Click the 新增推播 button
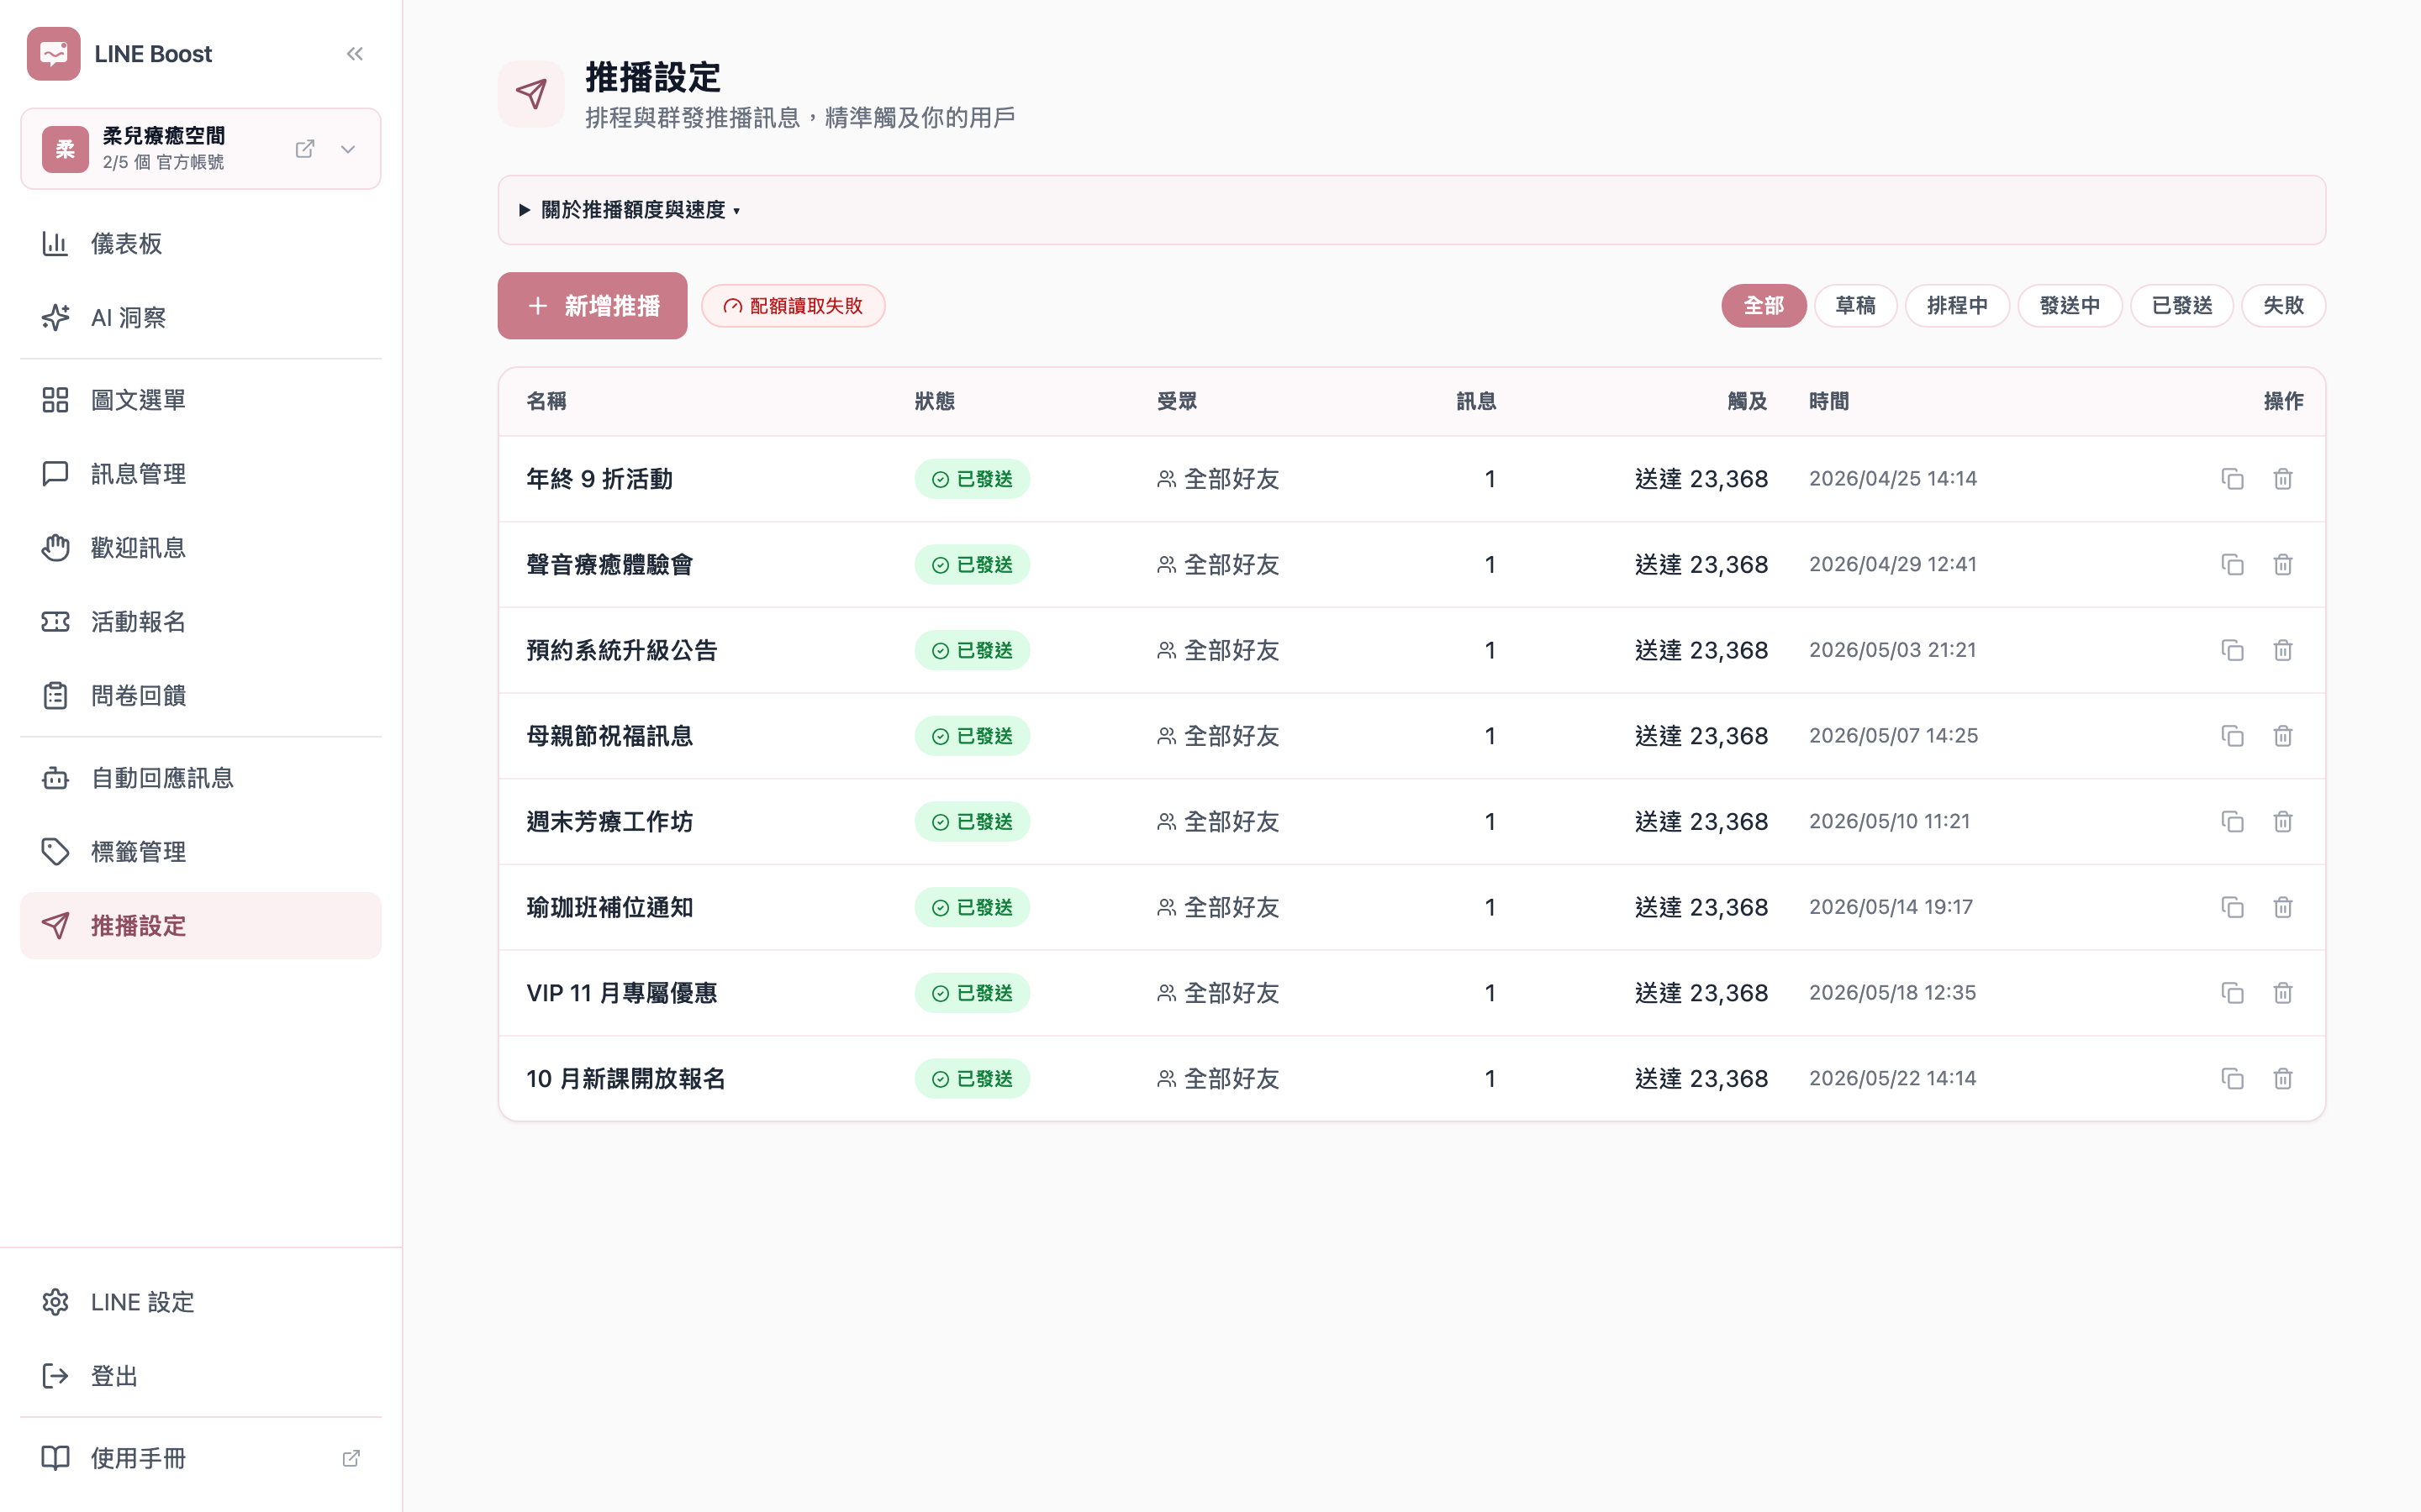 point(593,306)
